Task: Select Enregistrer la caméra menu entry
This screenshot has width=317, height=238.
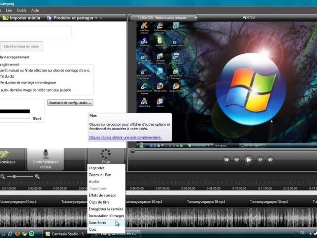Action: coord(106,209)
